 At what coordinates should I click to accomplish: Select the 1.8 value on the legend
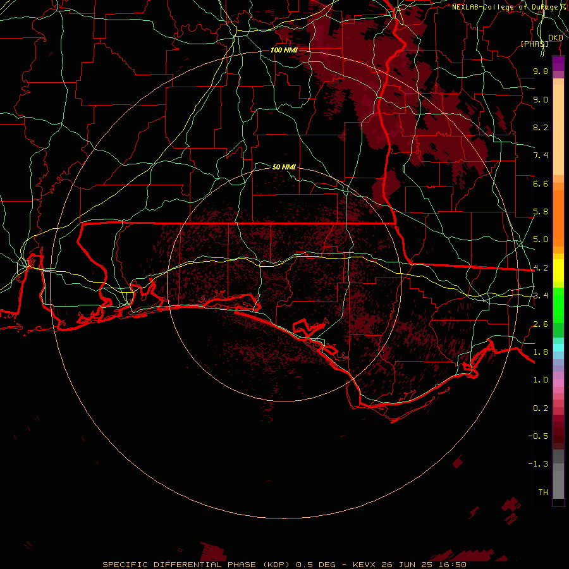coord(541,352)
